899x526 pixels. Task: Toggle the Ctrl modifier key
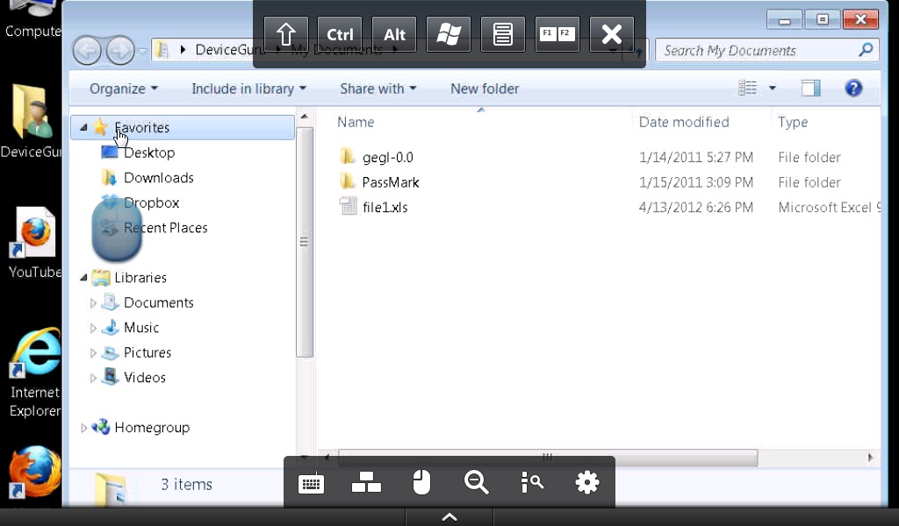[x=340, y=34]
